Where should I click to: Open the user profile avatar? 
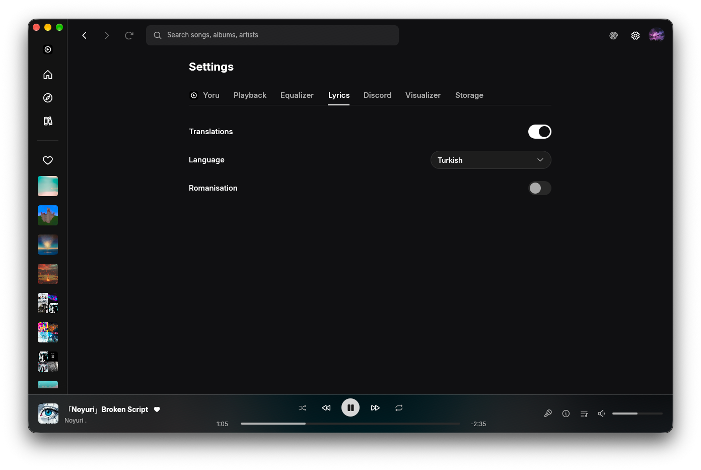point(657,35)
